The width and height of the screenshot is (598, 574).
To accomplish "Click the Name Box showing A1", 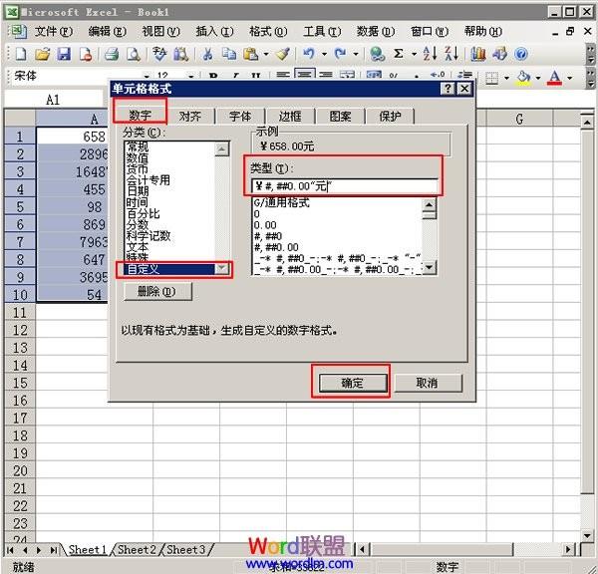I will (54, 100).
